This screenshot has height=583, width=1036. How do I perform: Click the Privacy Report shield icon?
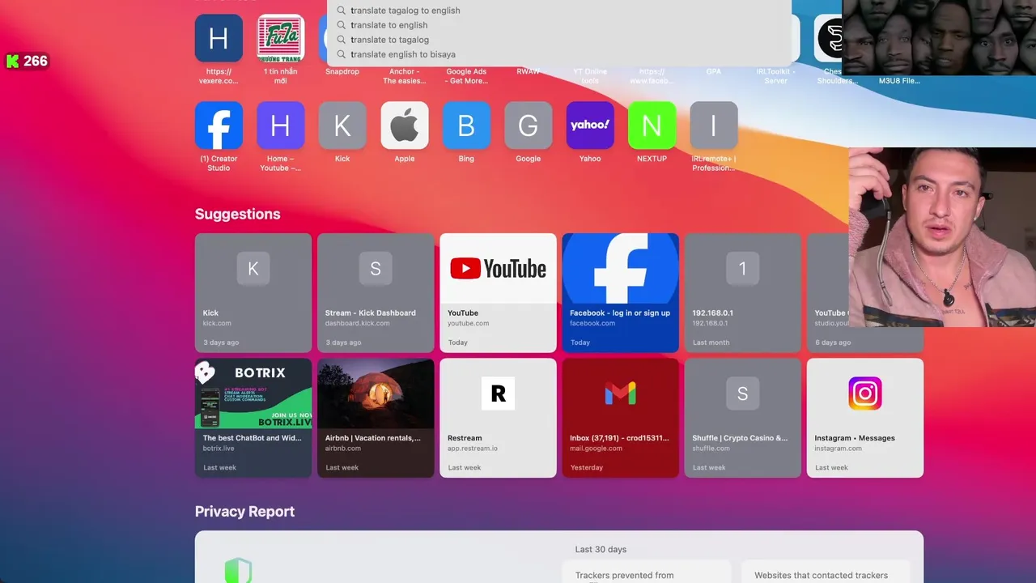point(238,571)
